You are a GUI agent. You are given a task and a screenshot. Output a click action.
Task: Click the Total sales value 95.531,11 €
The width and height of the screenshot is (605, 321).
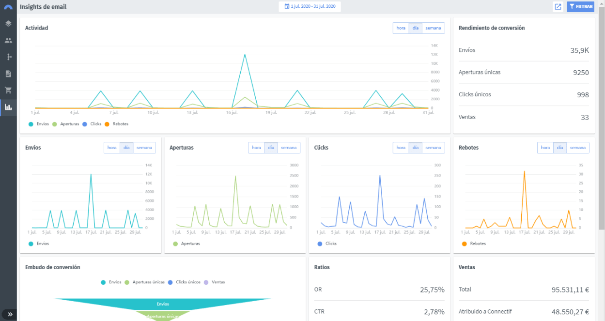click(x=570, y=290)
